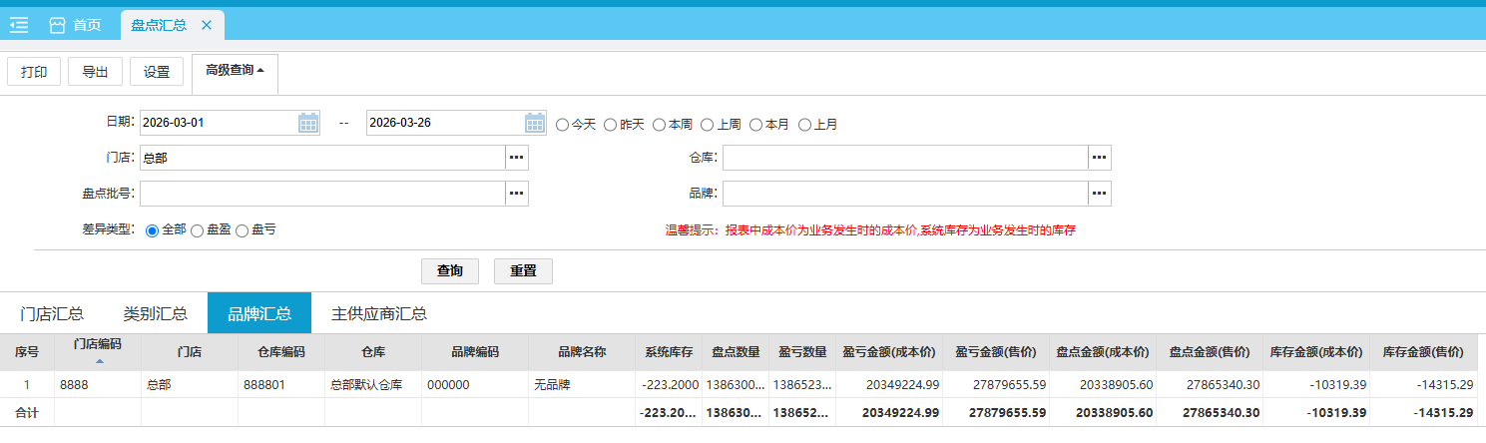Click the 首页 home icon
The width and height of the screenshot is (1486, 443).
point(58,25)
